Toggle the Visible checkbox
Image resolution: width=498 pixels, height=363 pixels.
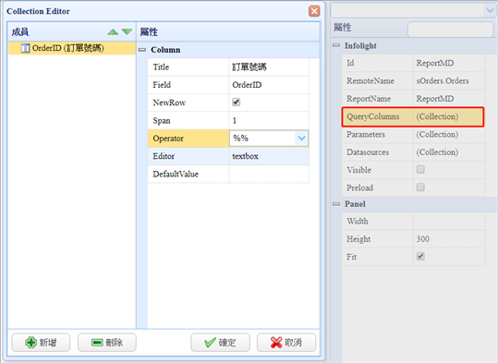(420, 169)
